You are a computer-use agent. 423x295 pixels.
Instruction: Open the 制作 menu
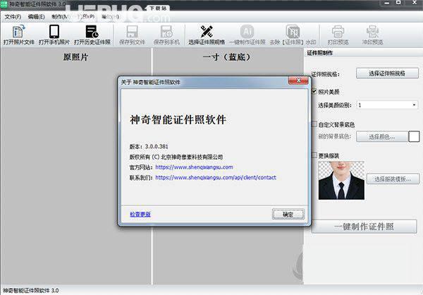pos(61,17)
